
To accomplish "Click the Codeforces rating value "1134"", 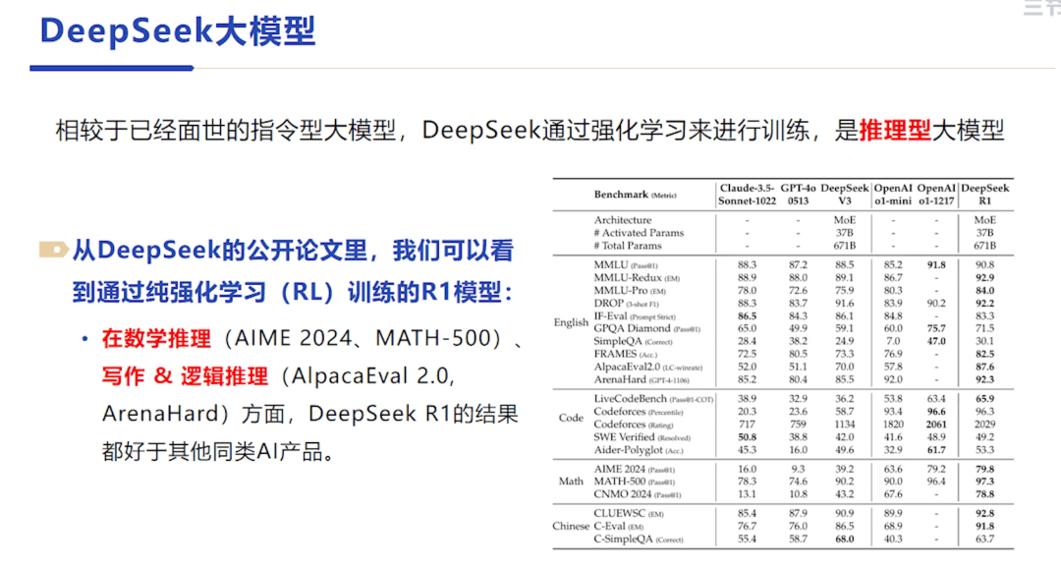I will pyautogui.click(x=845, y=425).
